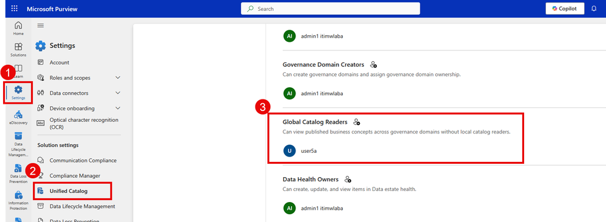Click the Account settings icon

[41, 62]
